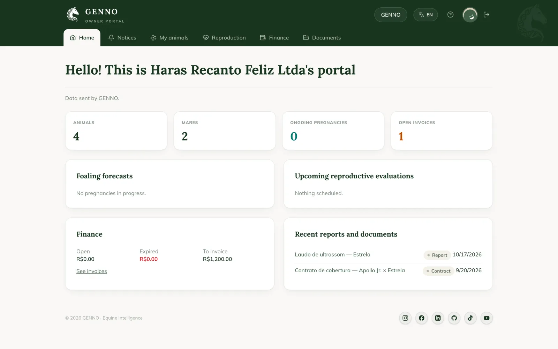This screenshot has width=558, height=349.
Task: Open the help question-mark icon
Action: click(x=450, y=15)
